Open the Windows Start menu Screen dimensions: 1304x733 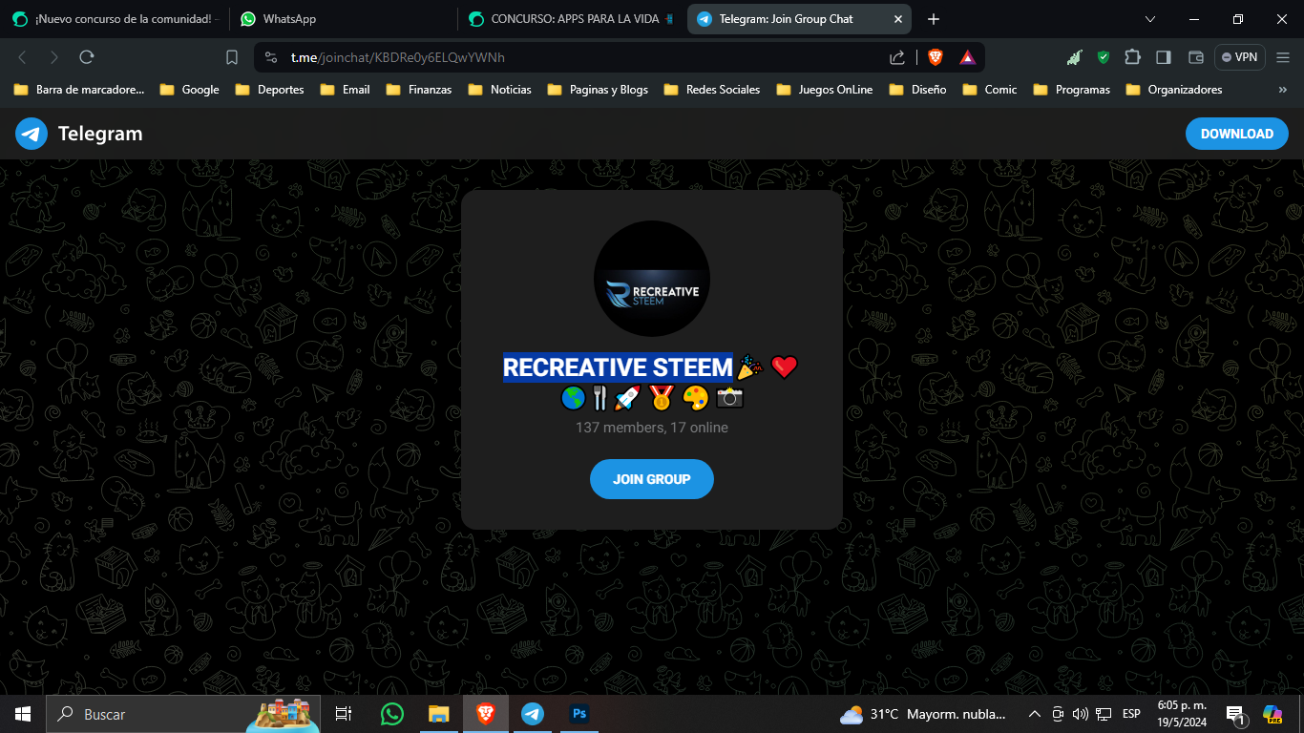tap(23, 714)
